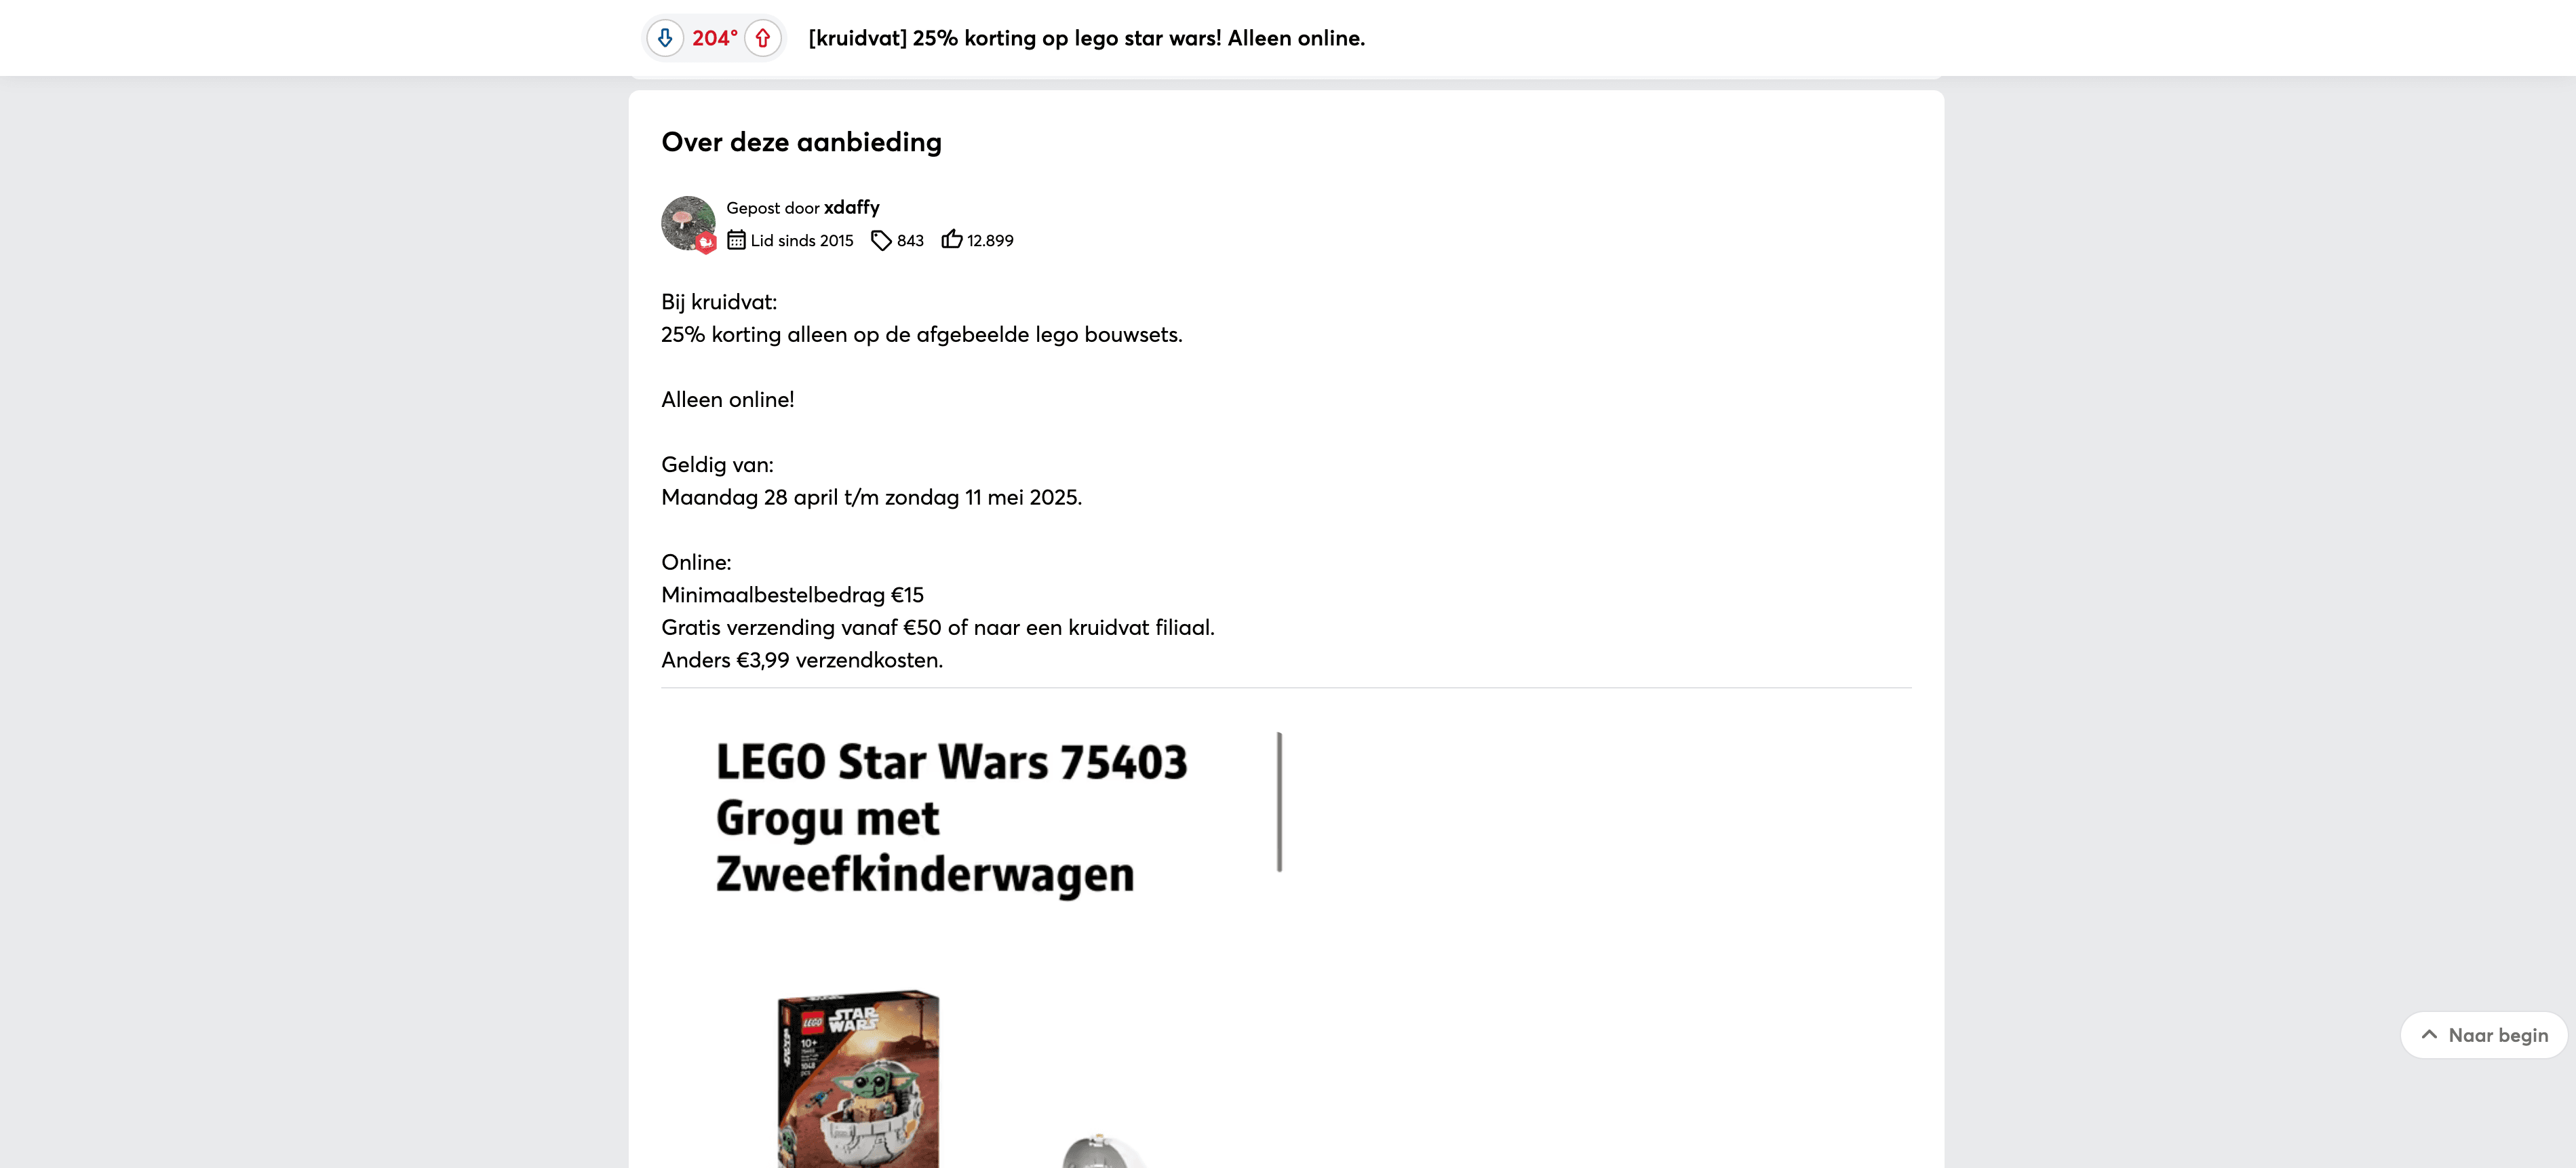Click the red badge on xdaffy's avatar
Image resolution: width=2576 pixels, height=1168 pixels.
point(706,242)
